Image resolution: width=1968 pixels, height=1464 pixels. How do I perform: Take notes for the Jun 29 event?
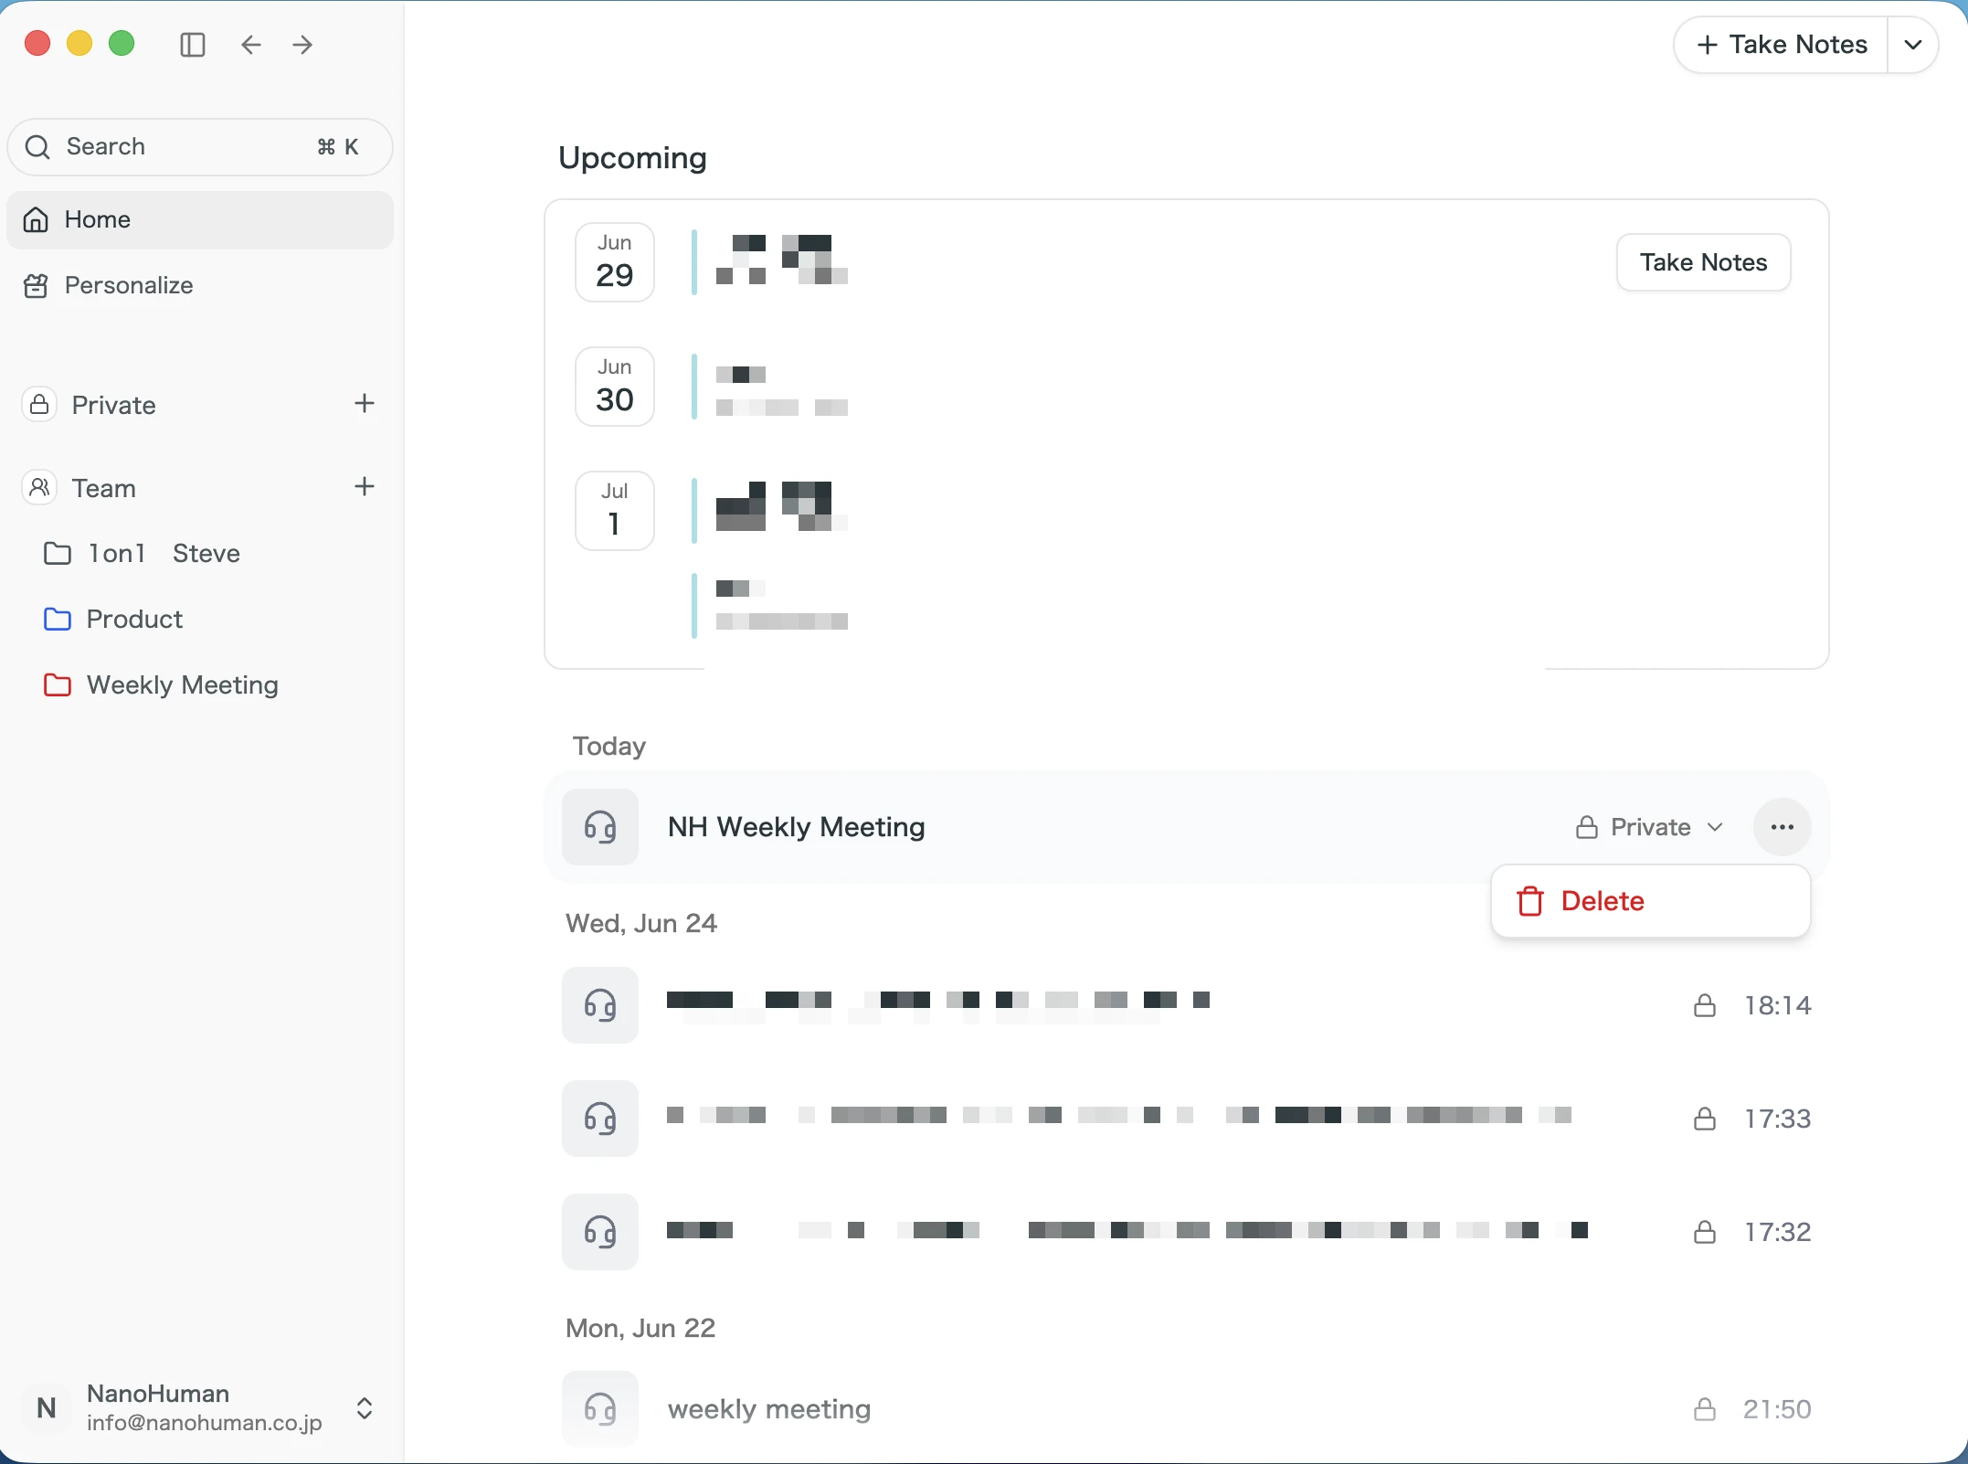1703,263
